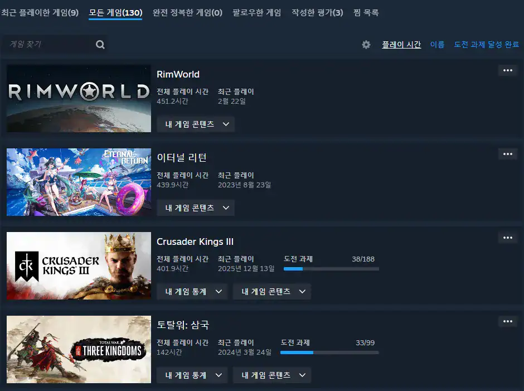Open the 완전 정복한 게임(0) tab
This screenshot has height=391, width=524.
(x=187, y=13)
